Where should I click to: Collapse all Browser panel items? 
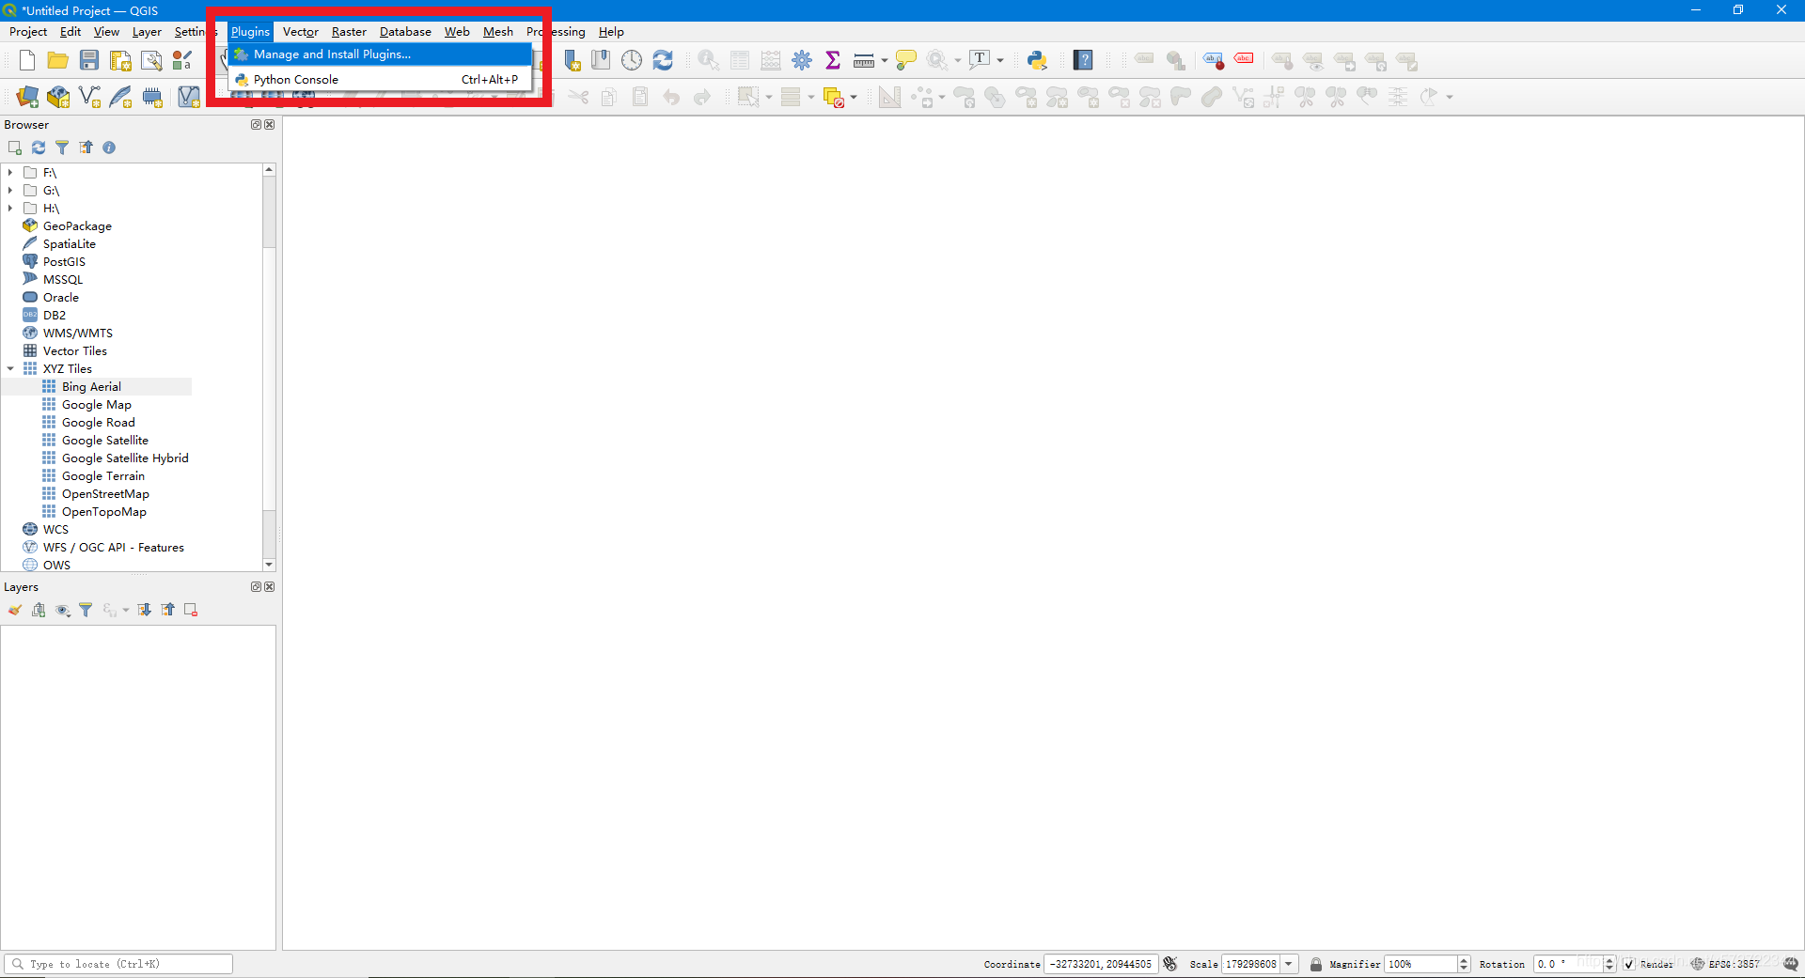click(x=86, y=147)
